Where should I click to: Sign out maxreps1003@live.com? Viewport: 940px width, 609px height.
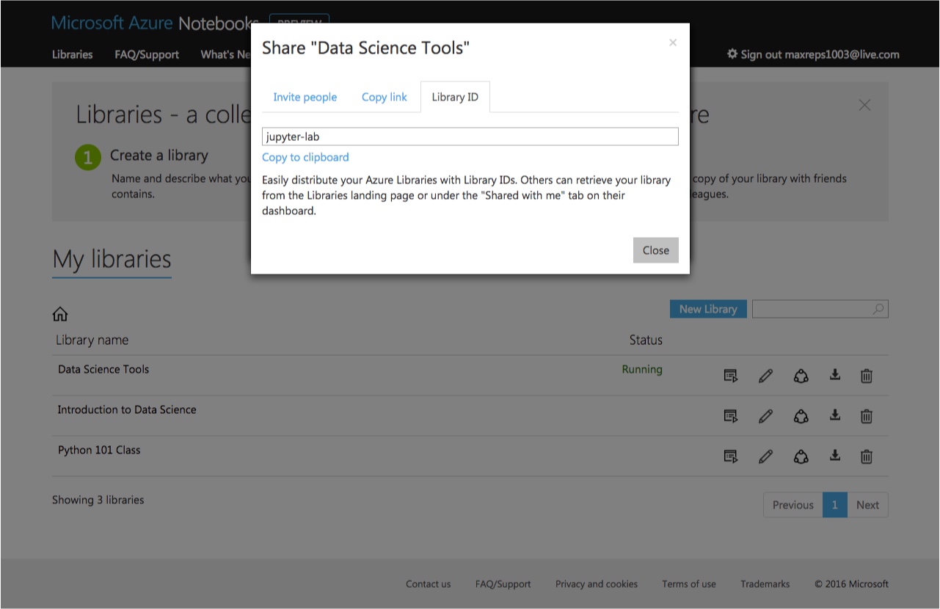[813, 54]
